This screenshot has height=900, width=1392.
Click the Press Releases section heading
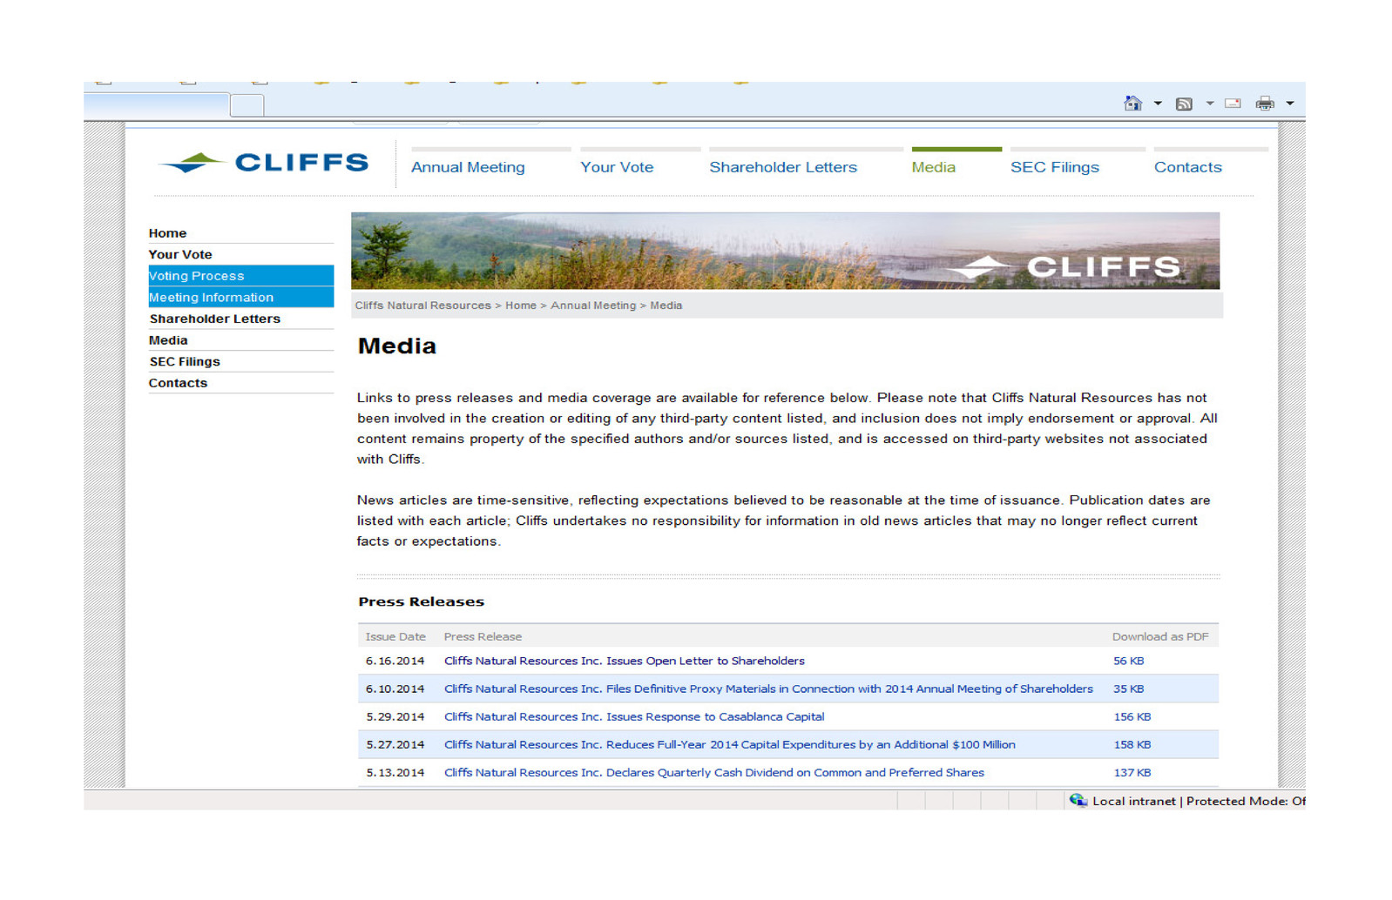pos(421,601)
